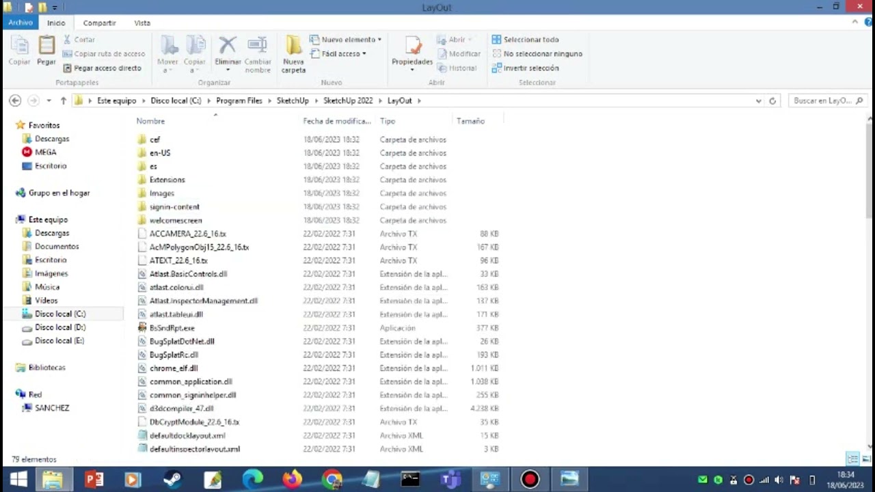Select SANCHEZ under Red

pyautogui.click(x=52, y=408)
